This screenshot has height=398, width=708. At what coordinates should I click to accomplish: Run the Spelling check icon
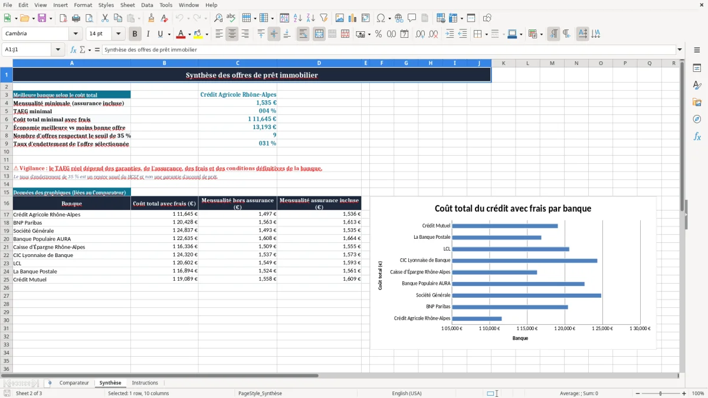(231, 18)
